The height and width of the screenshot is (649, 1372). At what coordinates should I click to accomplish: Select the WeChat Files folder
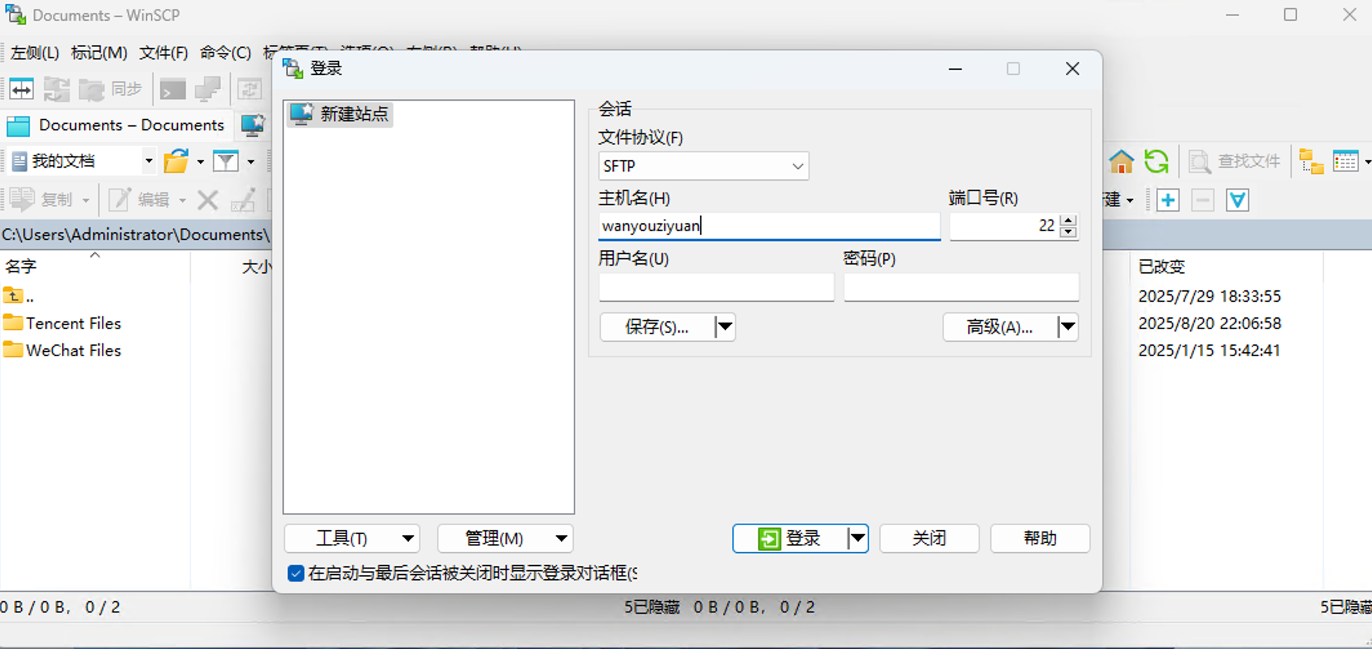tap(62, 350)
